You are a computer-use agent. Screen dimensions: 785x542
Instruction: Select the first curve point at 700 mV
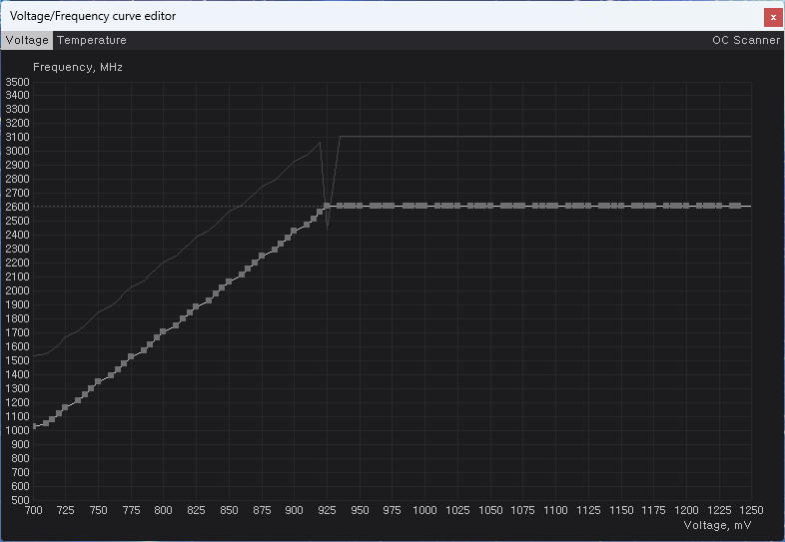(35, 426)
